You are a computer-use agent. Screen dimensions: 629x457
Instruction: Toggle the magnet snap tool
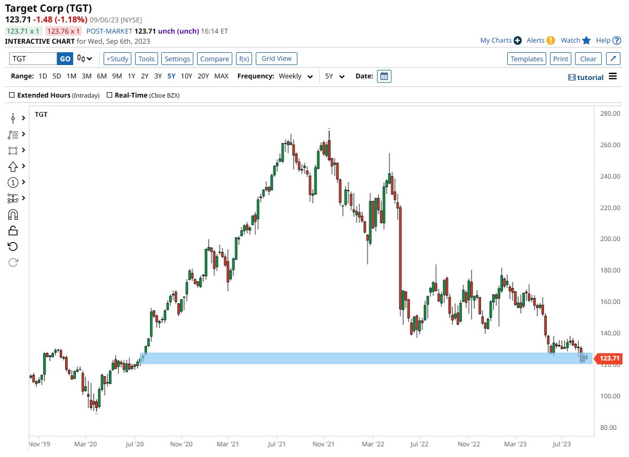(13, 215)
